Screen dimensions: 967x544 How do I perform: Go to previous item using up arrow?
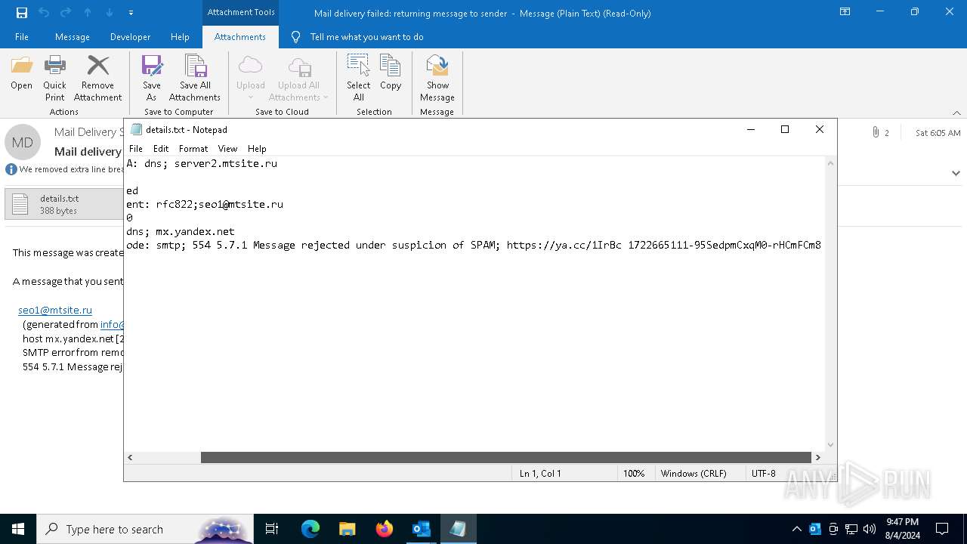tap(88, 13)
